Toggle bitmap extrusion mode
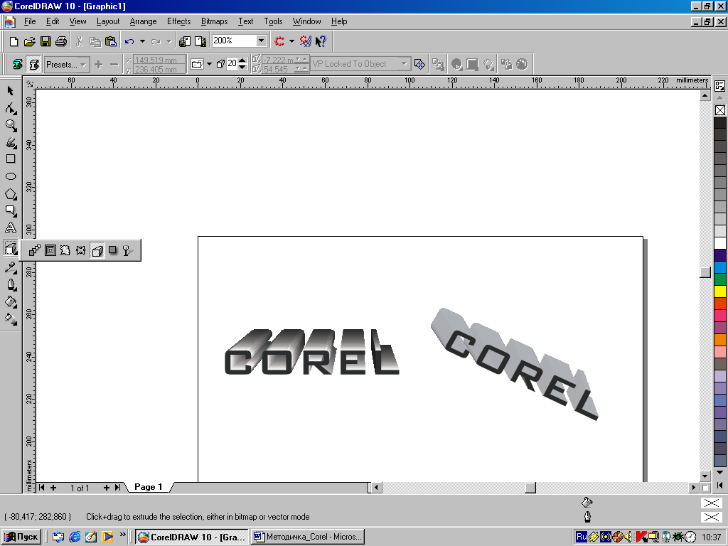This screenshot has width=728, height=546. [x=17, y=64]
